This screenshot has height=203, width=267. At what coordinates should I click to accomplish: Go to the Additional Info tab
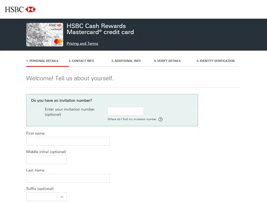point(126,61)
